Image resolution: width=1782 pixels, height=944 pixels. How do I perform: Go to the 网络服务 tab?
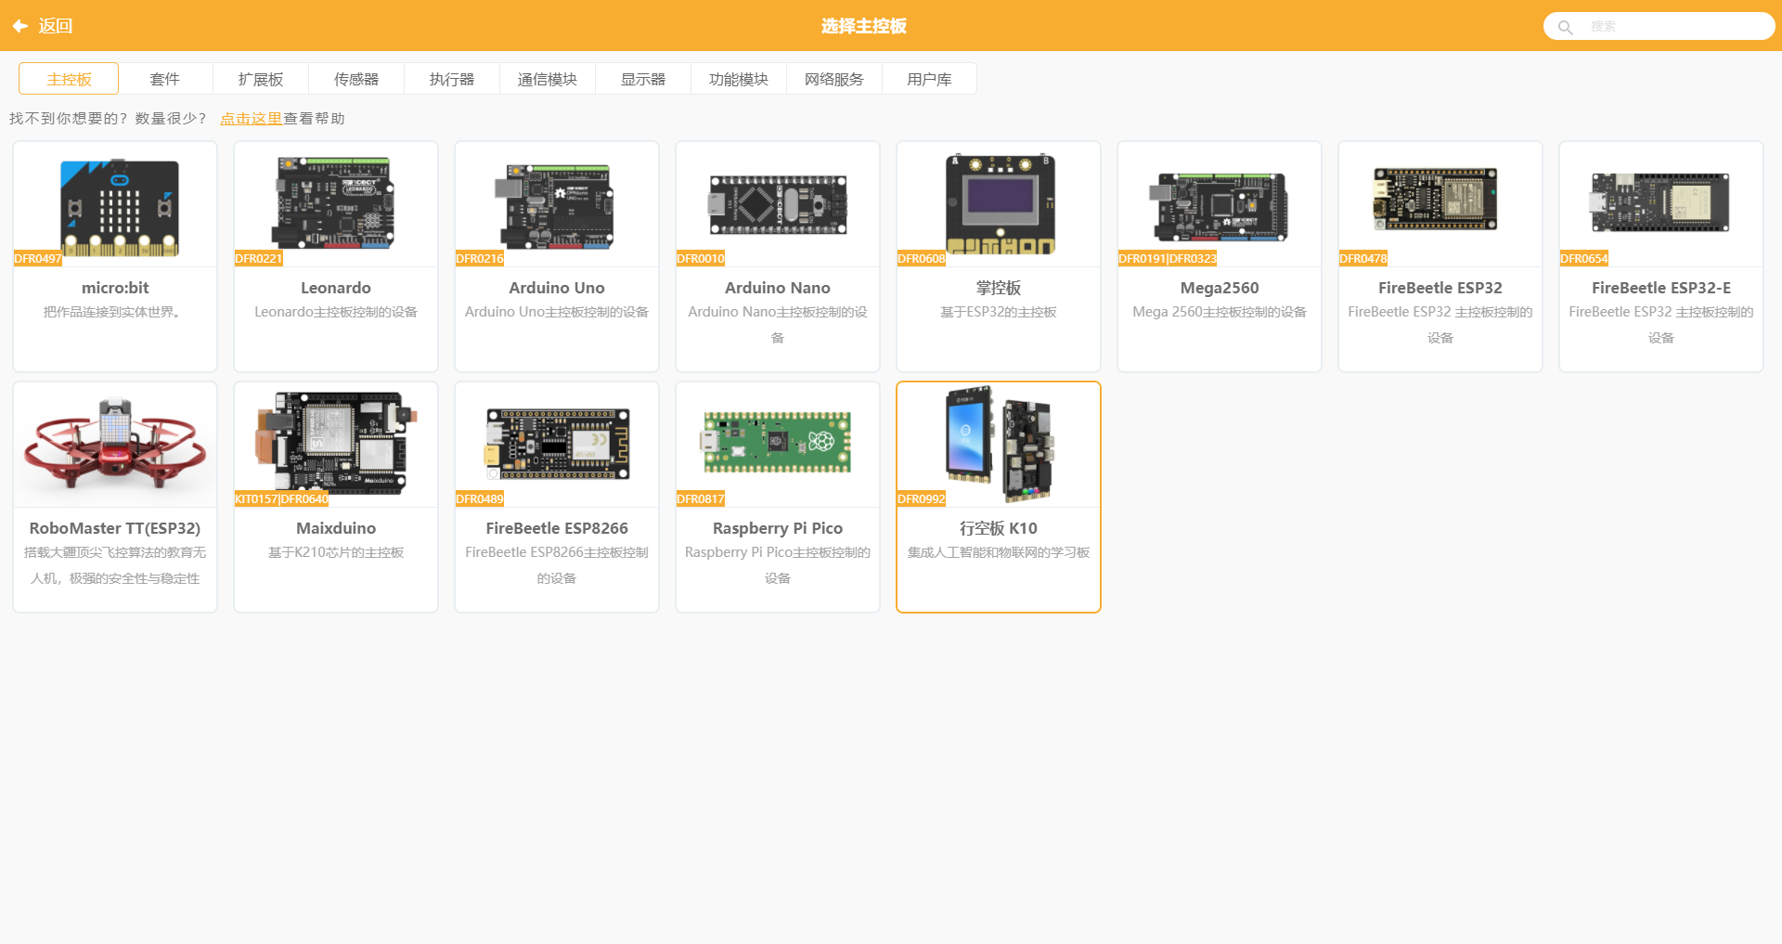(x=833, y=79)
